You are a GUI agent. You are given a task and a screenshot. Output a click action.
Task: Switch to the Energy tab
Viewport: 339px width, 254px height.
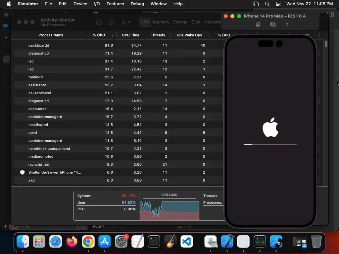(x=180, y=22)
